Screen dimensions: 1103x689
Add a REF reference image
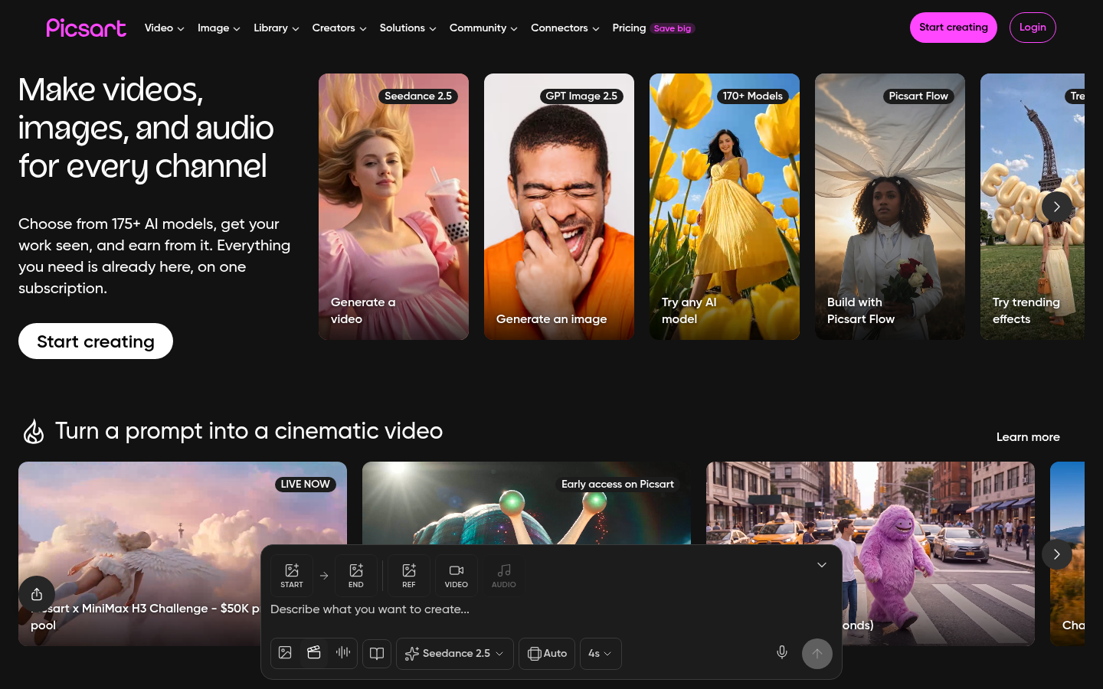[x=409, y=576]
